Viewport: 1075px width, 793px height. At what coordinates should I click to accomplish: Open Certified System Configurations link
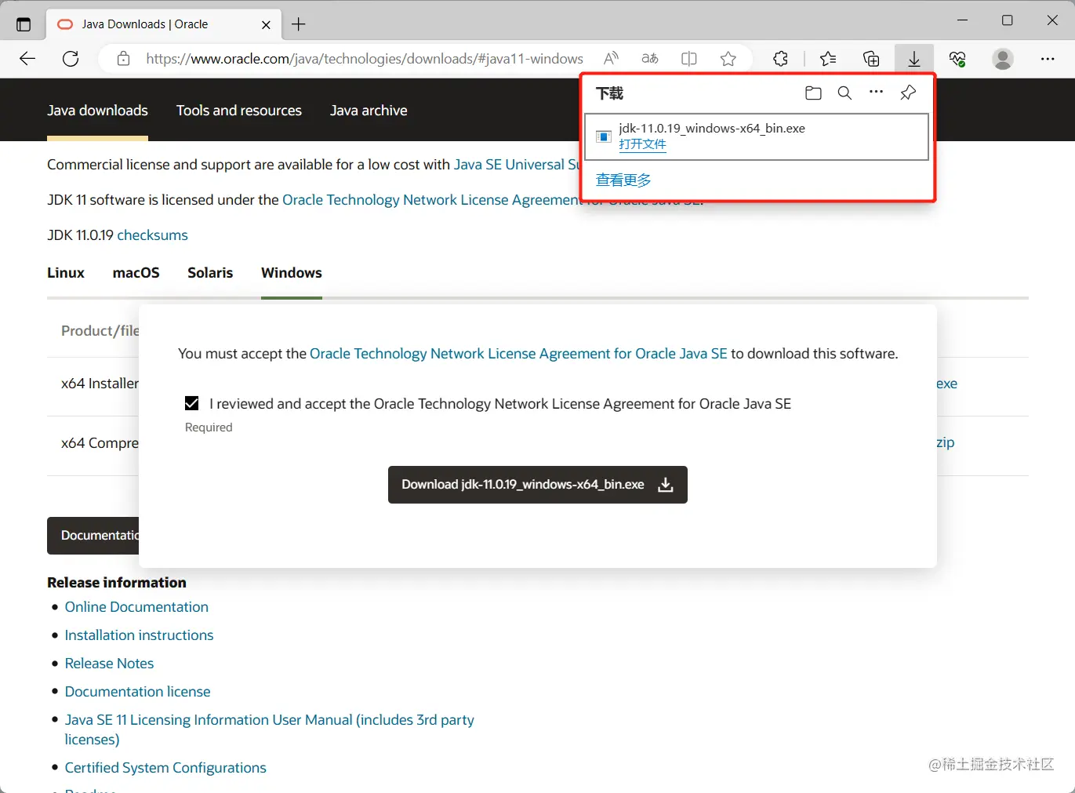(165, 768)
